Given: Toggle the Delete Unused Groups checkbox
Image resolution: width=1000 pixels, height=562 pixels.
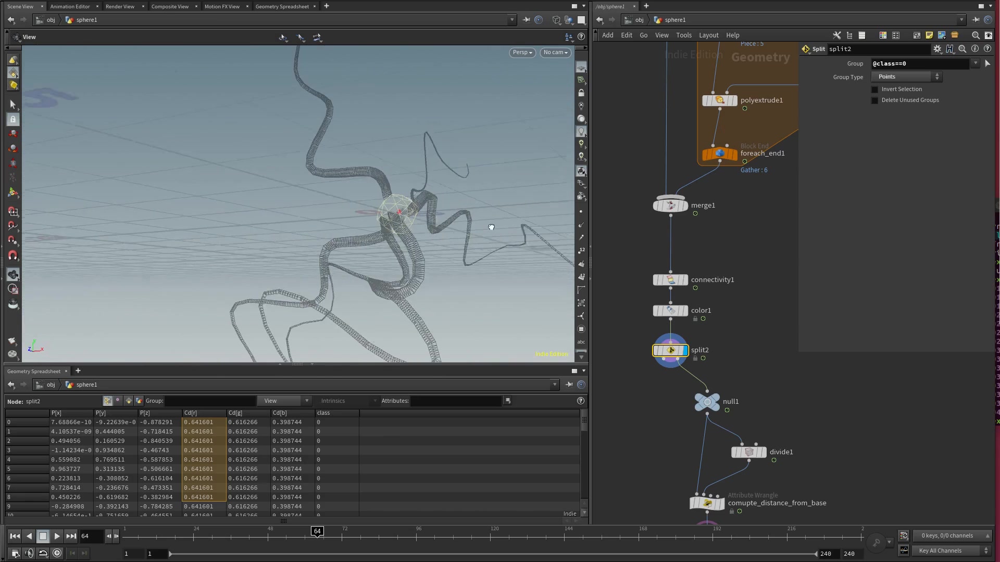Looking at the screenshot, I should pos(875,100).
